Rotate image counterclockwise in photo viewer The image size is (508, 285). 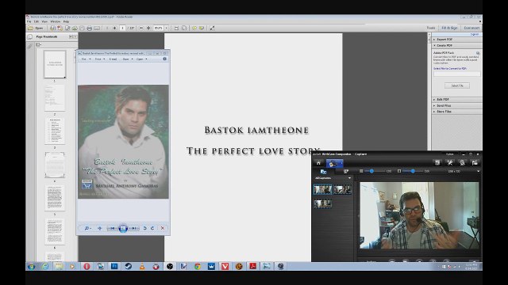[144, 228]
